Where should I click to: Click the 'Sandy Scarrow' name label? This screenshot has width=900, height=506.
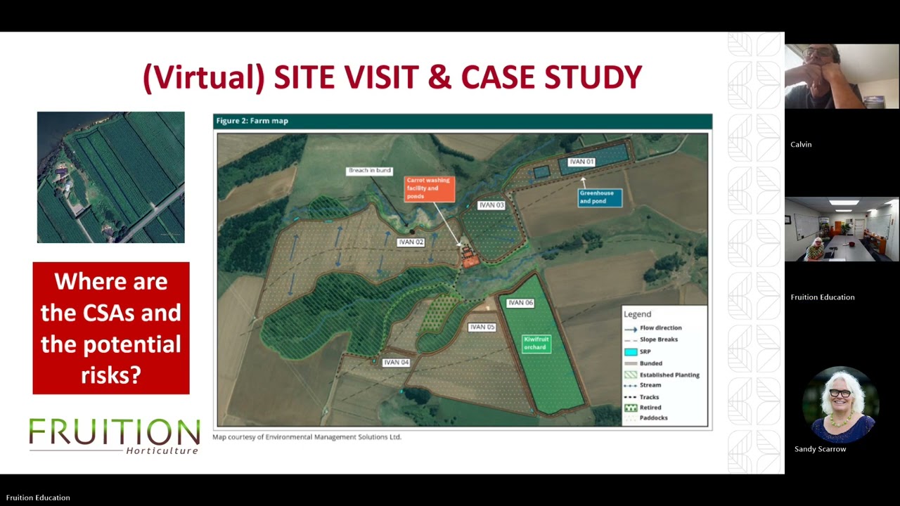820,449
